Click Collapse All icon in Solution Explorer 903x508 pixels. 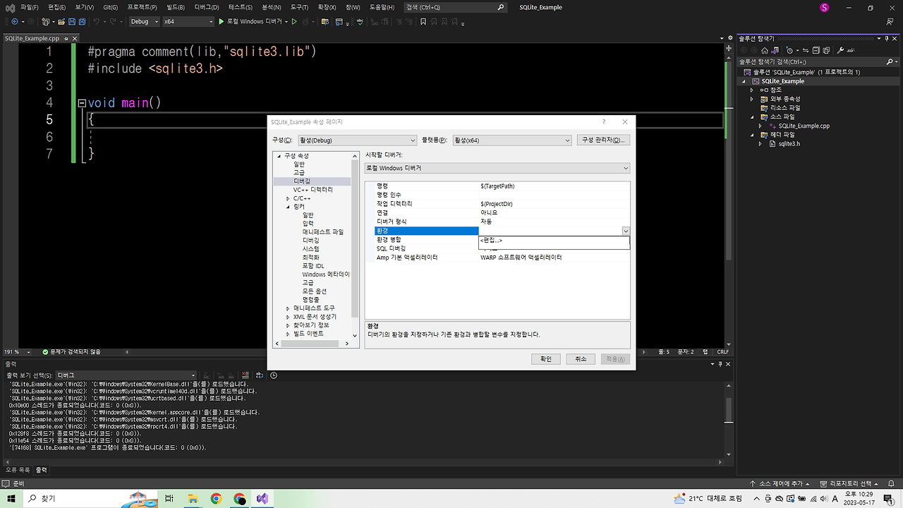pos(816,50)
